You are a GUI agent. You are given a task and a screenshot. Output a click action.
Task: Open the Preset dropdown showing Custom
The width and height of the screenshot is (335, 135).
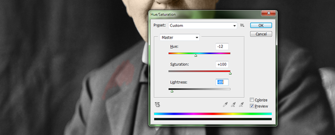tap(203, 26)
